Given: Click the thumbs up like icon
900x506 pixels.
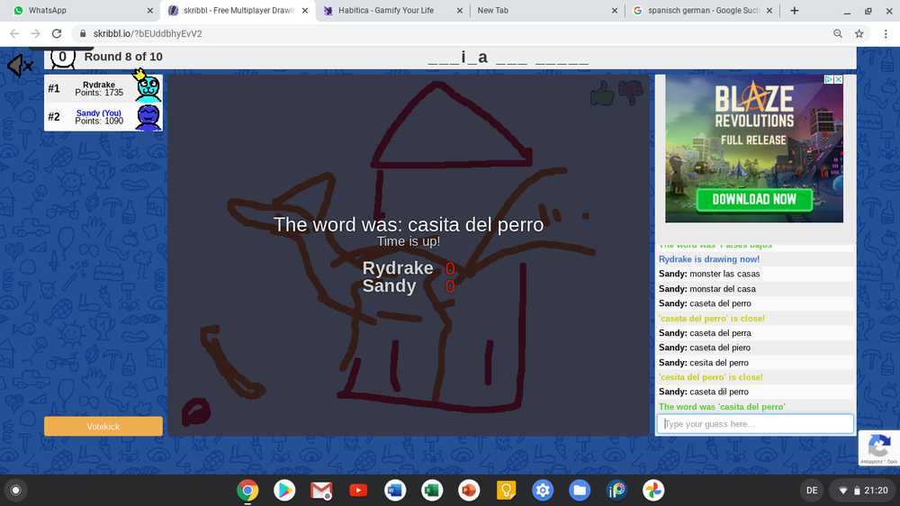Looking at the screenshot, I should coord(602,92).
